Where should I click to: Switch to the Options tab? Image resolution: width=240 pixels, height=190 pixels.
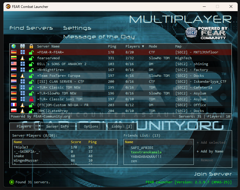[91, 126]
